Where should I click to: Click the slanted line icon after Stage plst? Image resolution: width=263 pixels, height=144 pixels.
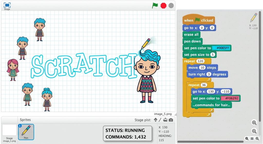tap(160, 120)
